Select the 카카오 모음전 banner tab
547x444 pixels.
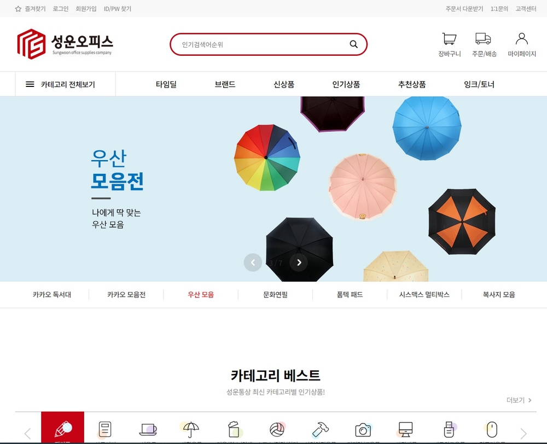(x=126, y=295)
